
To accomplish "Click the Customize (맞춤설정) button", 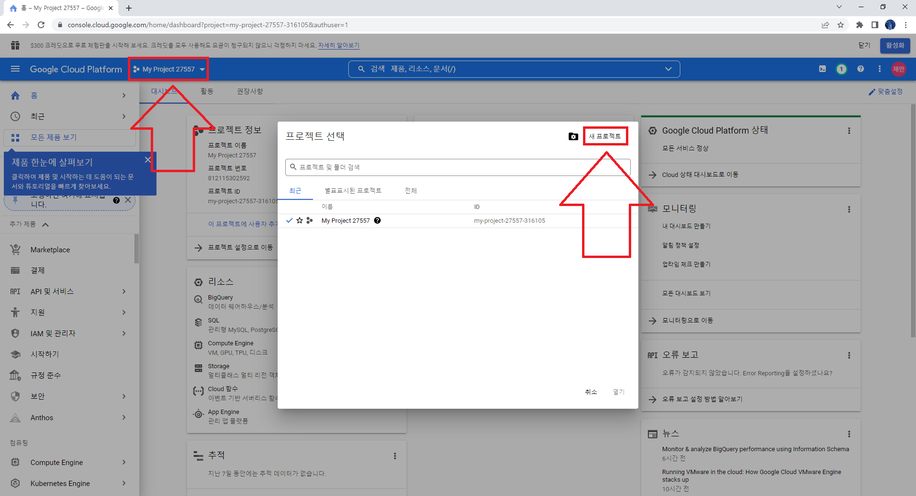I will coord(885,92).
